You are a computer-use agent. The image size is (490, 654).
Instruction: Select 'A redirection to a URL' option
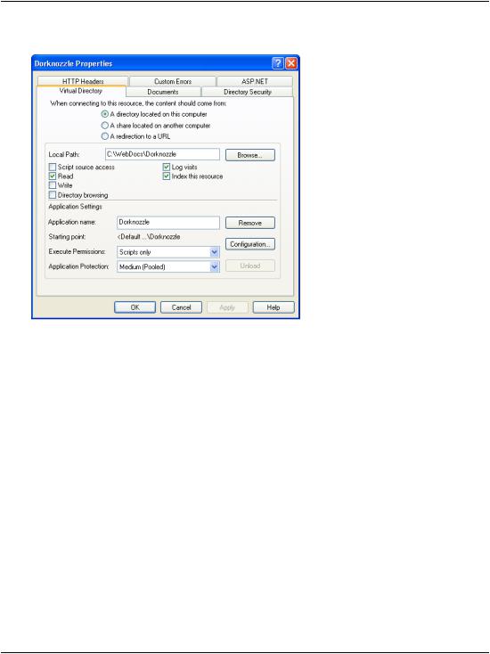pos(136,136)
